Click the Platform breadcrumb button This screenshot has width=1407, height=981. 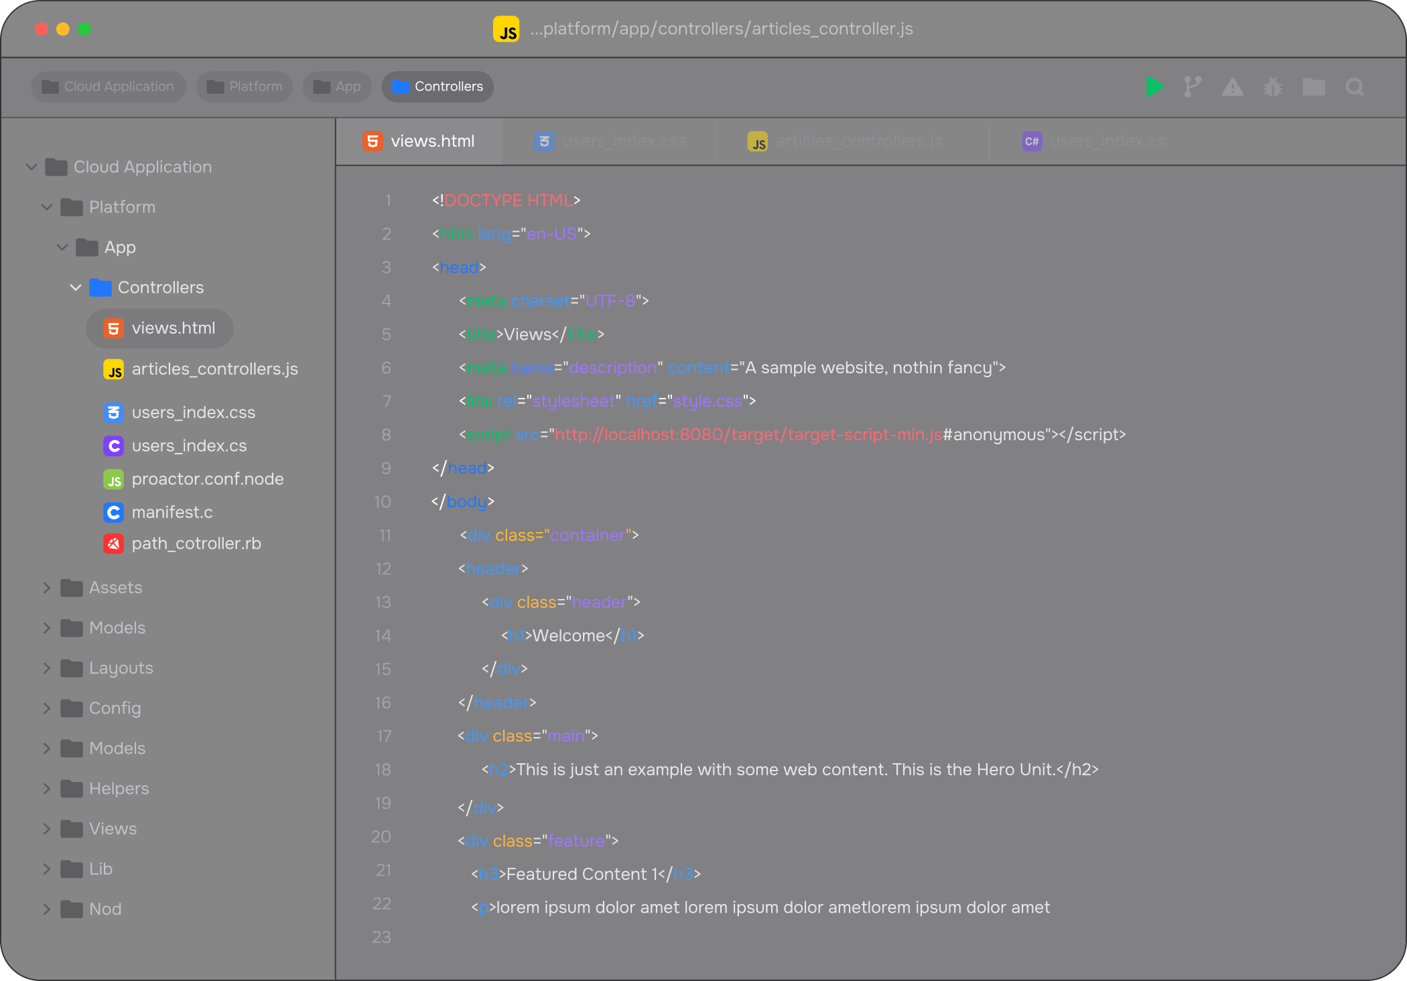point(245,86)
